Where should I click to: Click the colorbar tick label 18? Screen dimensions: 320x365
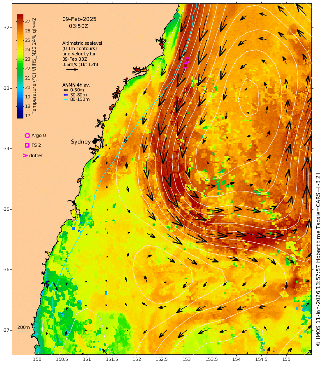pos(28,106)
